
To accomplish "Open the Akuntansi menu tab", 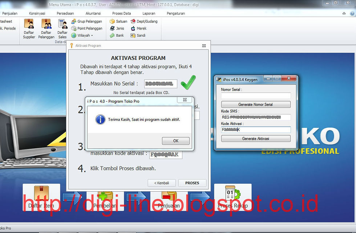I will click(x=93, y=13).
